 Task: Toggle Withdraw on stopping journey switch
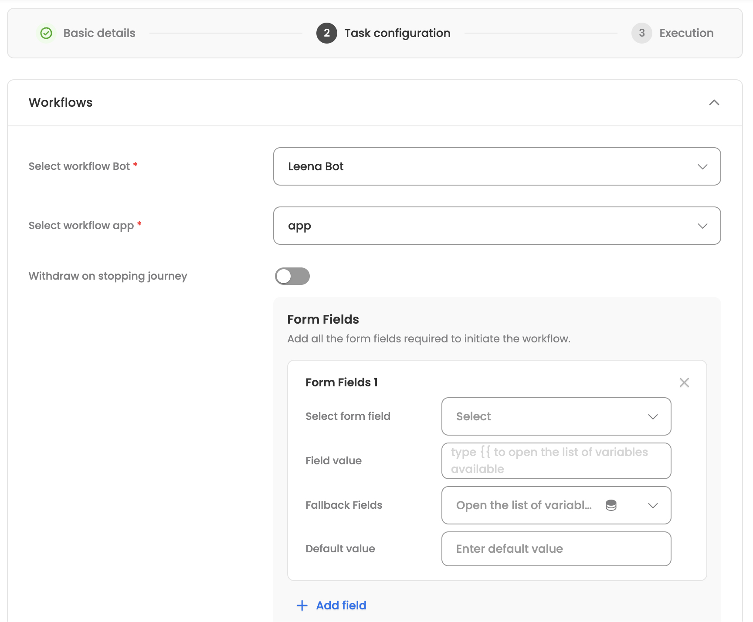292,276
